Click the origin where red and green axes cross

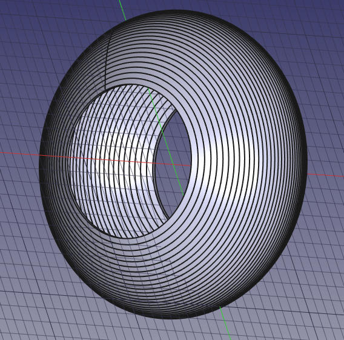coord(173,164)
